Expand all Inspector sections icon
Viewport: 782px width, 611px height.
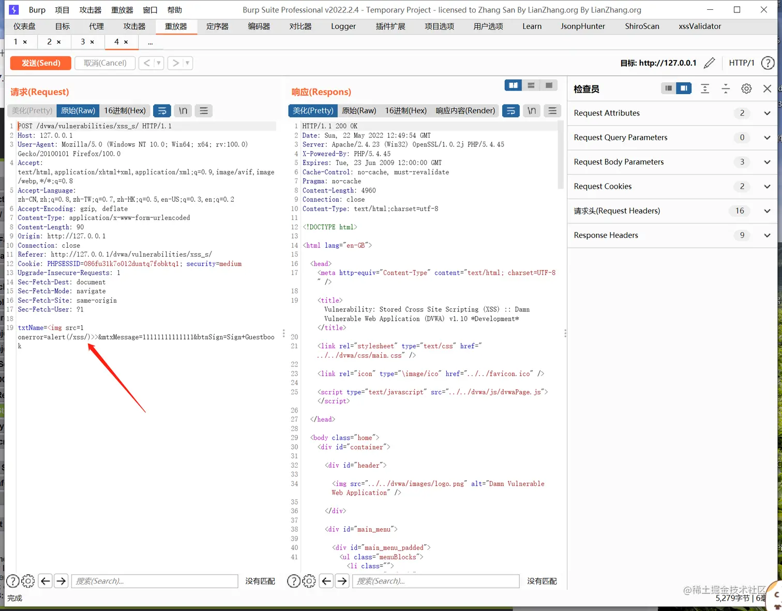point(705,88)
